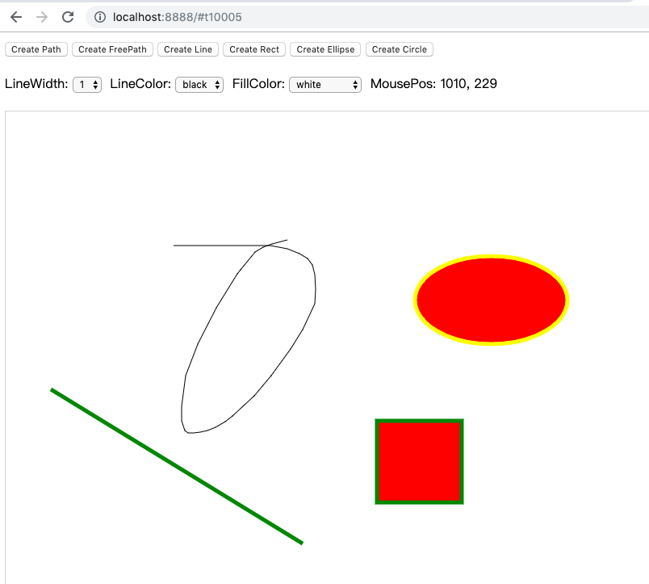Click the browser back arrow
This screenshot has width=649, height=584.
pyautogui.click(x=16, y=17)
